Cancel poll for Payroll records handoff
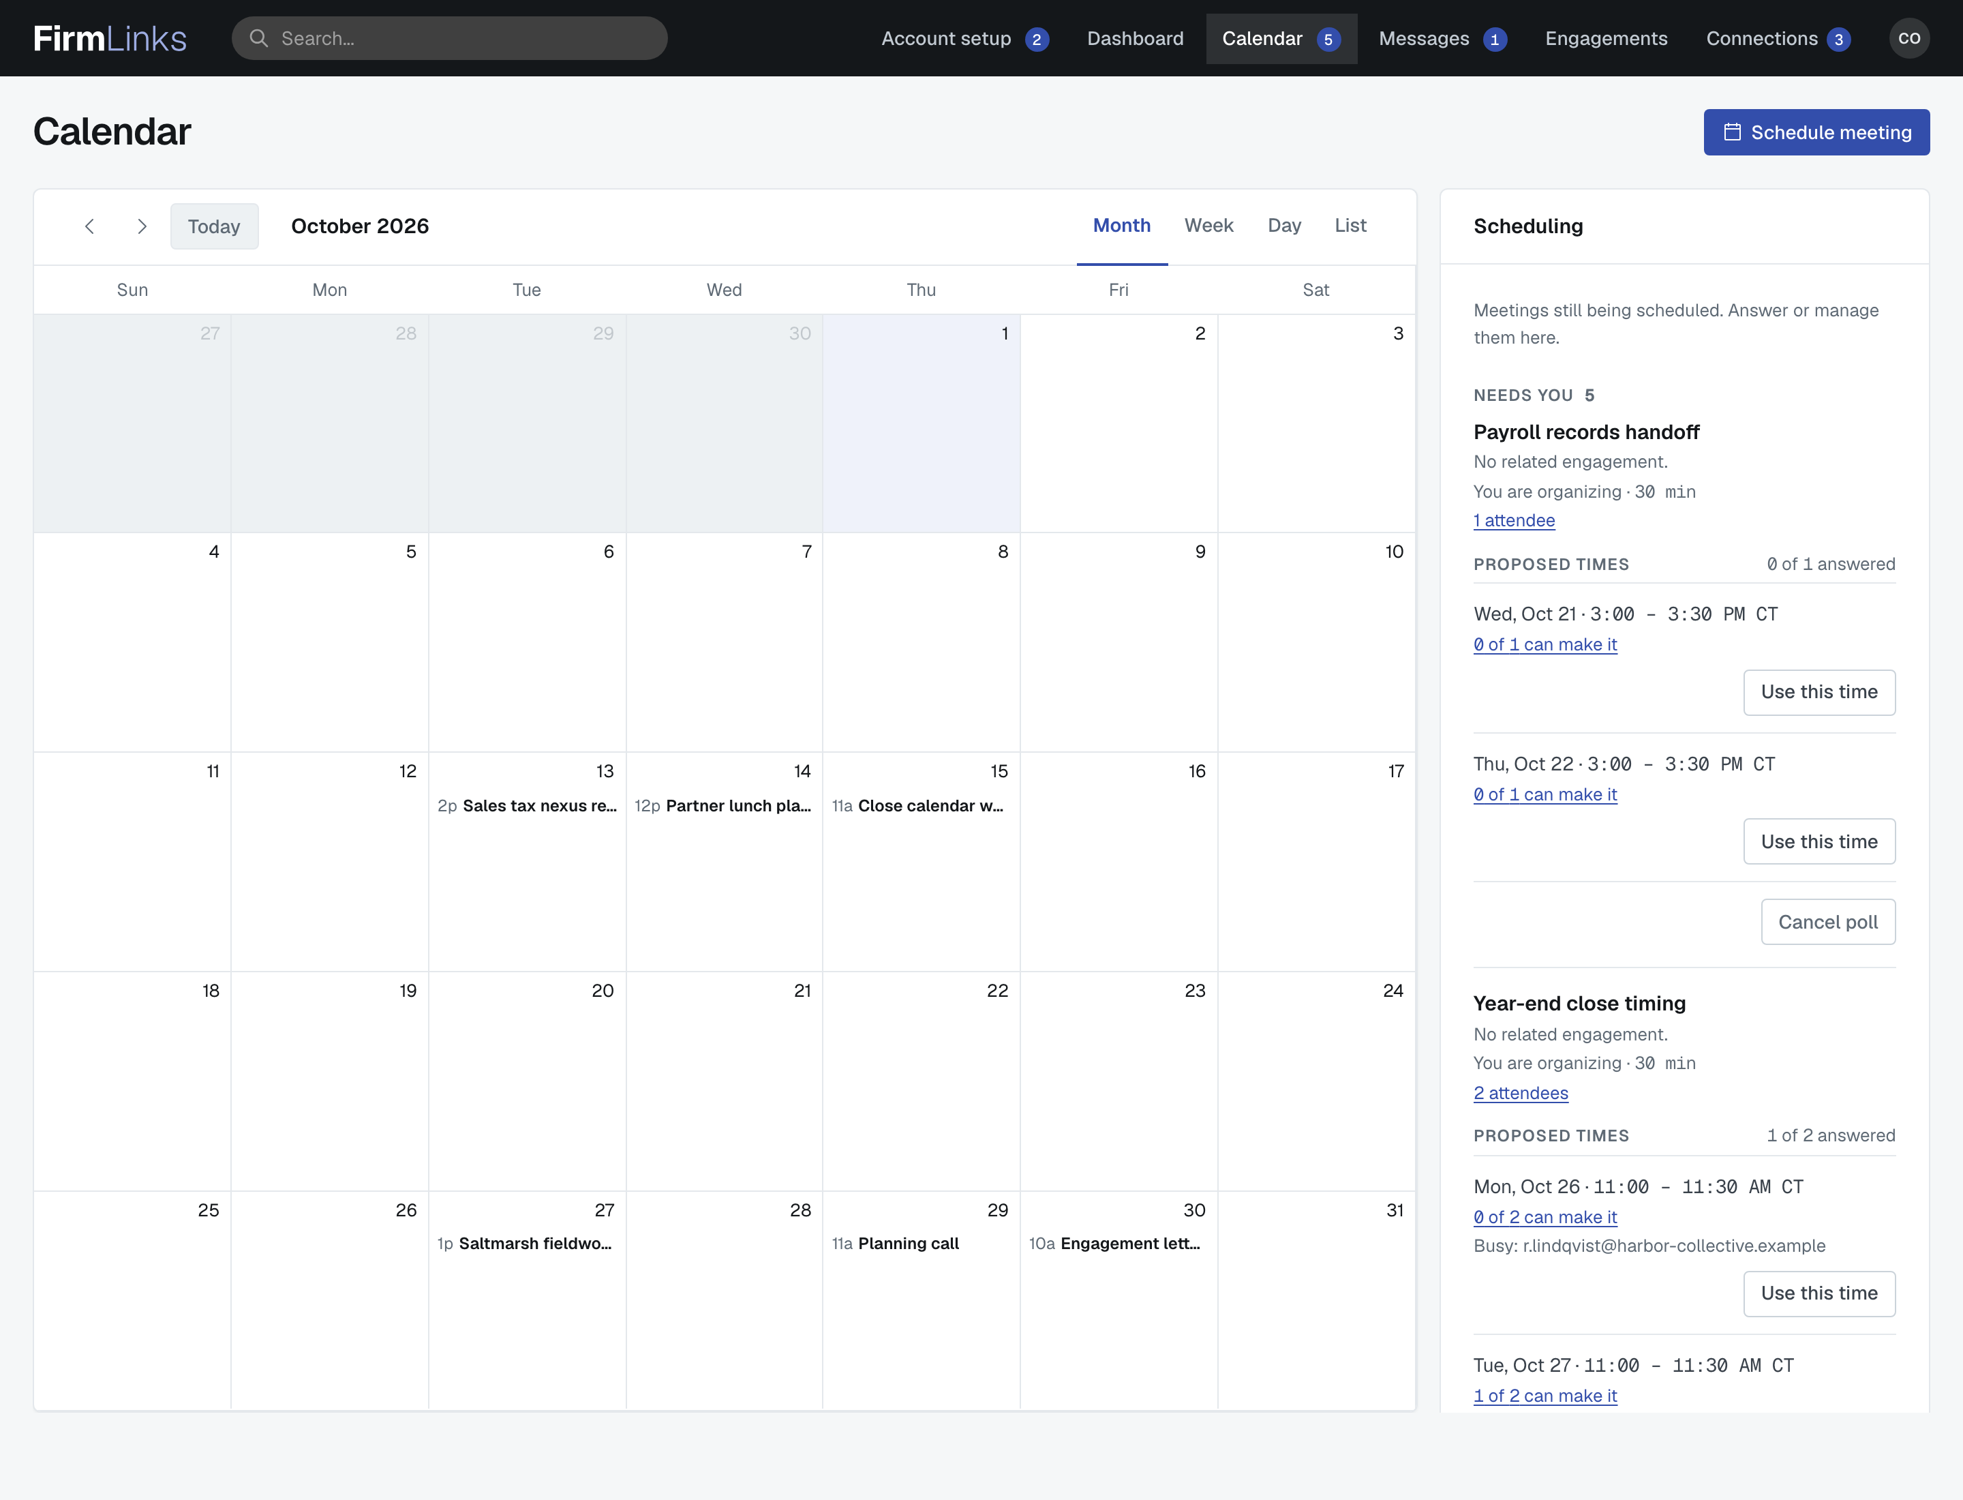The image size is (1963, 1500). pos(1827,921)
